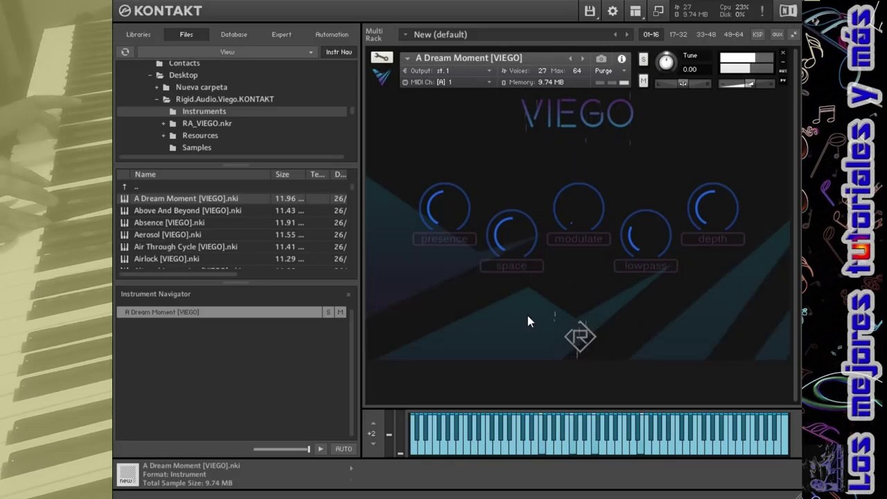
Task: Select rack page 33-48
Action: [x=705, y=35]
